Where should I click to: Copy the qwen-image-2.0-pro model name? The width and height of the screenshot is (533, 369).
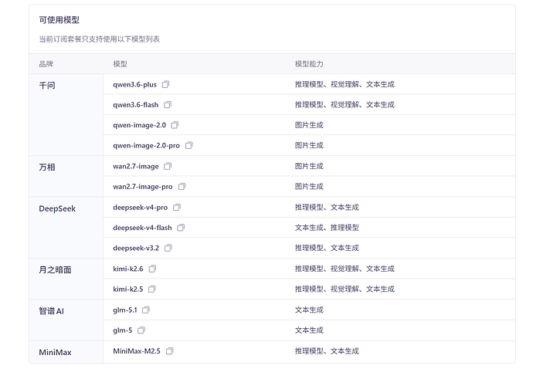tap(189, 145)
